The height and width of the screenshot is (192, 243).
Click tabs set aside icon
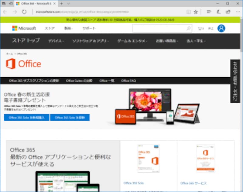click(4, 3)
